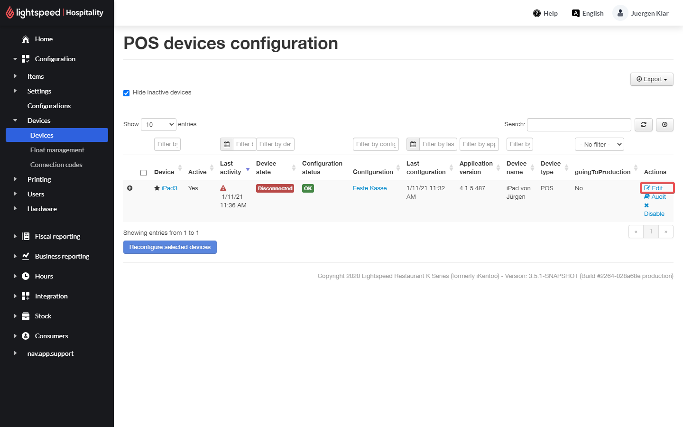Viewport: 683px width, 427px height.
Task: Tick the select-all devices header checkbox
Action: point(143,173)
